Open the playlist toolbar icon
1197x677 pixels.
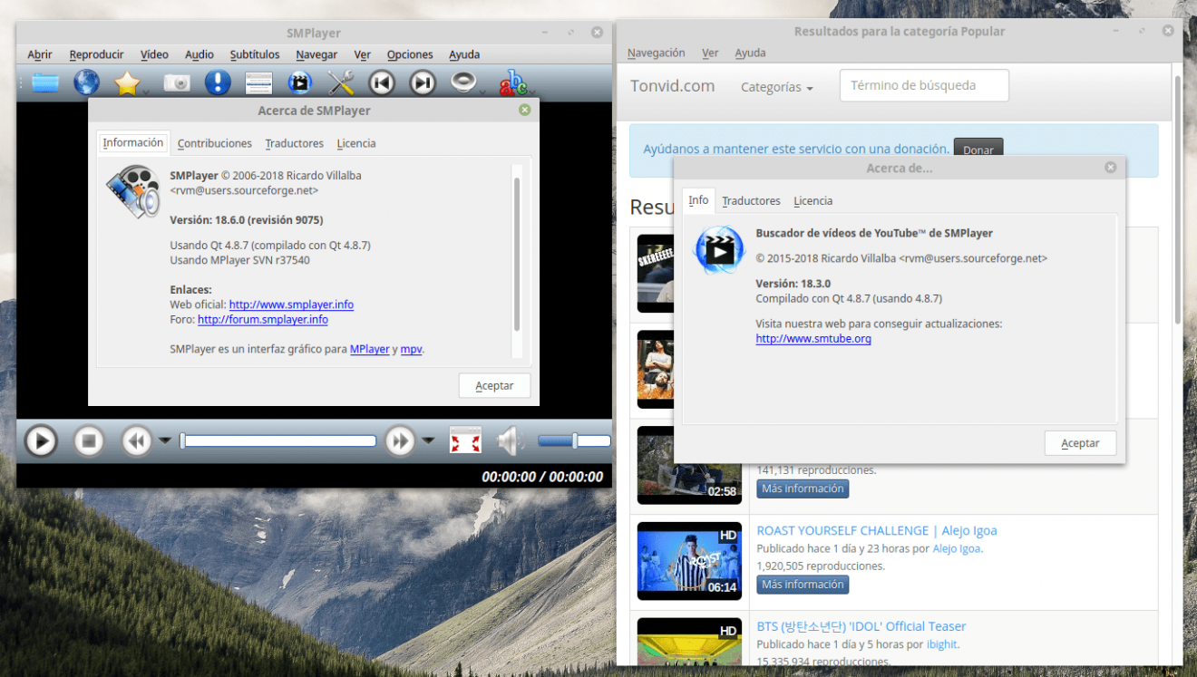(258, 83)
